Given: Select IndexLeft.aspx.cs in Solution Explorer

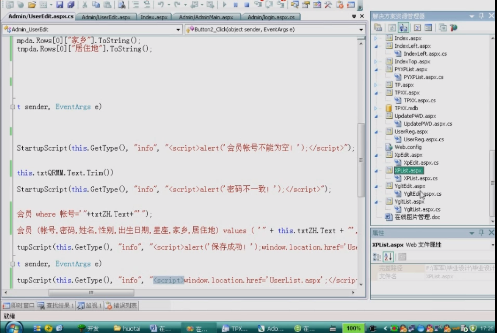Looking at the screenshot, I should (x=425, y=54).
